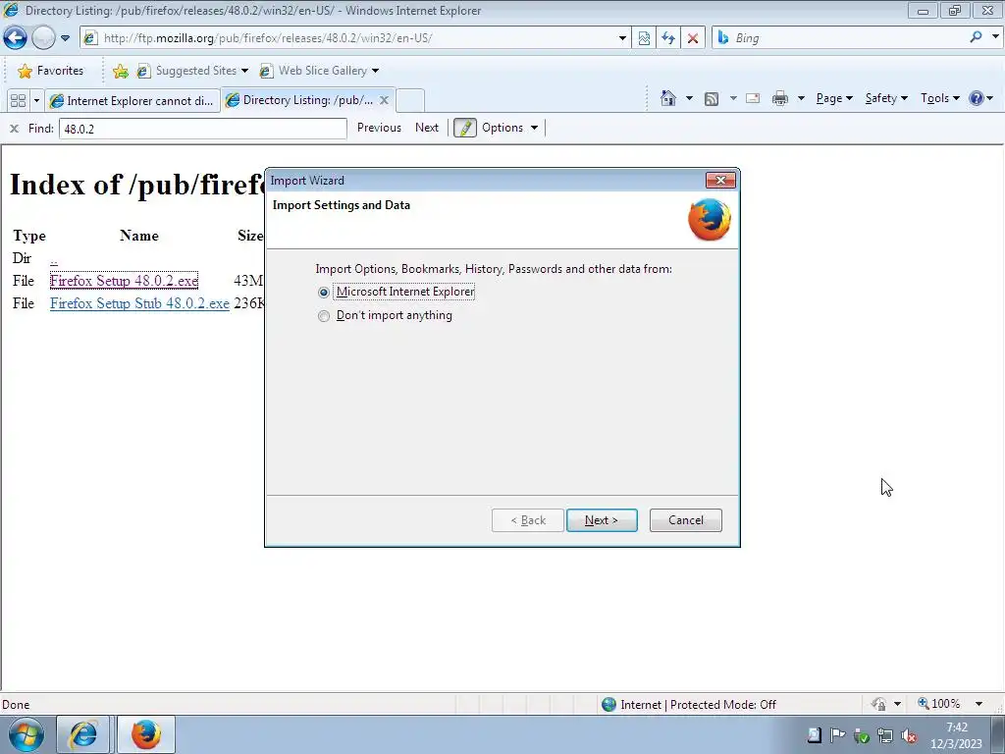Screen dimensions: 1005x754
Task: Open the search provider dropdown
Action: (x=995, y=36)
